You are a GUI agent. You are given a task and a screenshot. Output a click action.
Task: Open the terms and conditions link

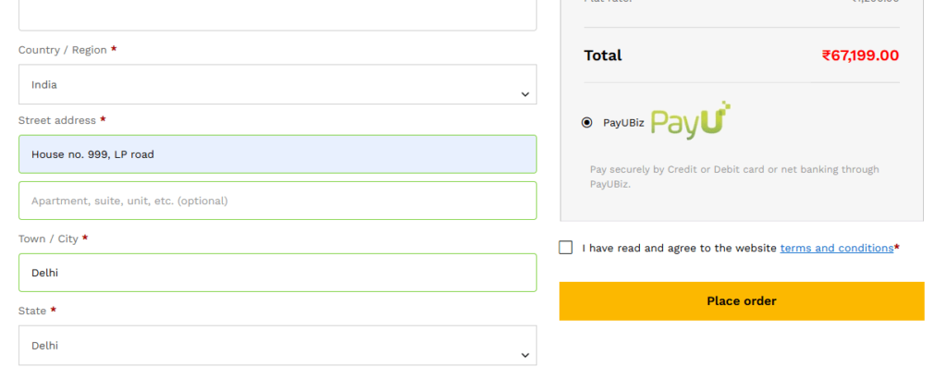[x=836, y=248]
